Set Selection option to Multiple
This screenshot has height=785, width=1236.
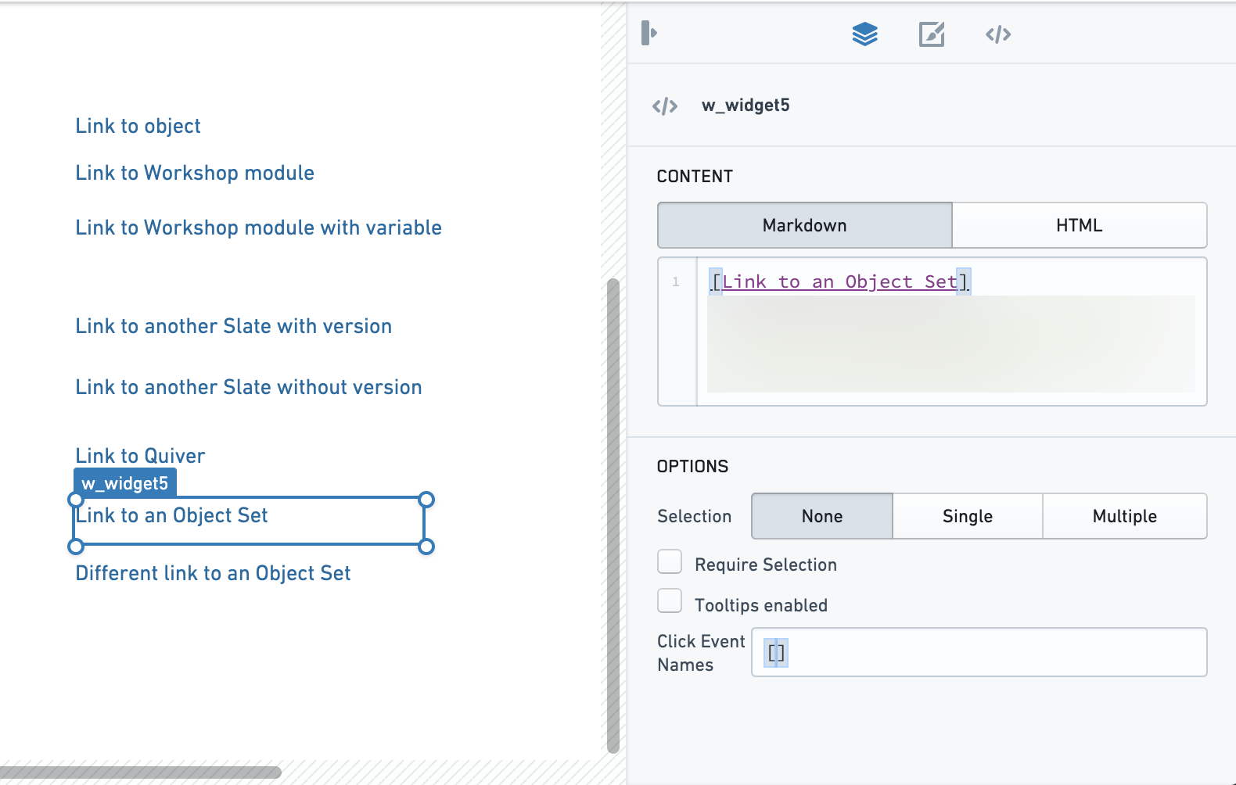point(1125,516)
